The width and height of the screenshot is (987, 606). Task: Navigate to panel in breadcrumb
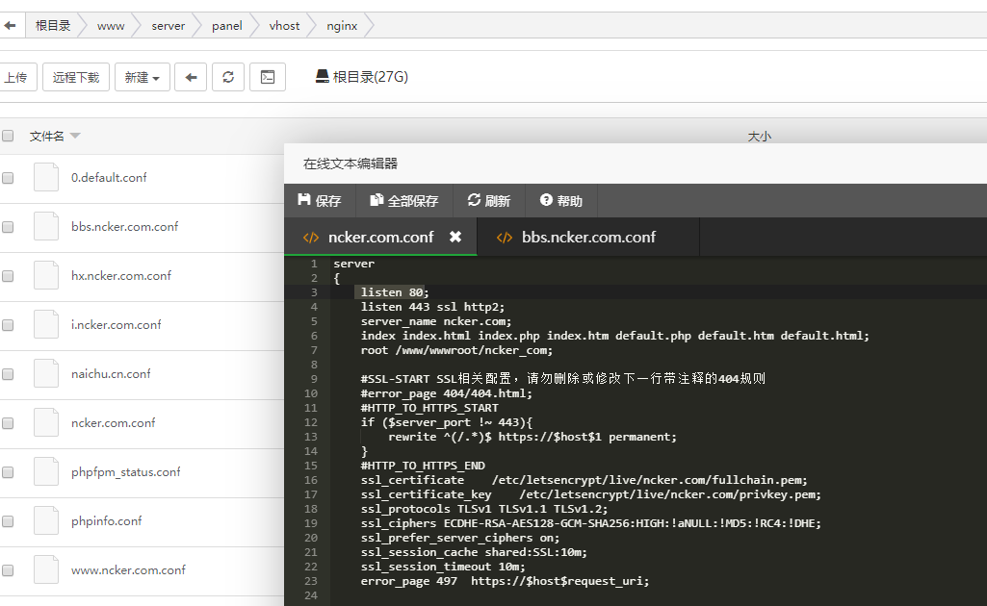227,26
